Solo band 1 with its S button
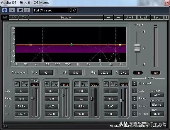170x130 pixels. click(x=17, y=84)
